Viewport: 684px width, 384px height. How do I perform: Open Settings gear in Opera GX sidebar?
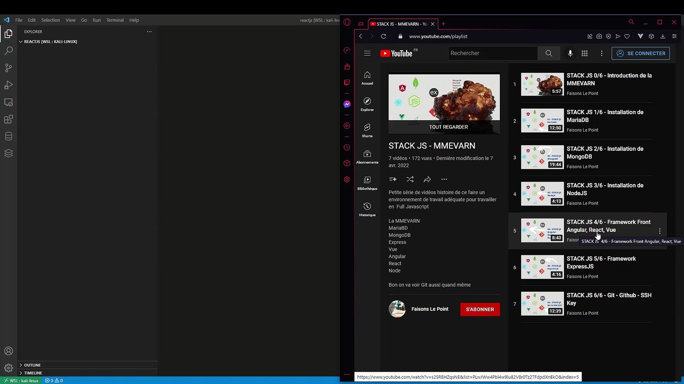[x=347, y=180]
